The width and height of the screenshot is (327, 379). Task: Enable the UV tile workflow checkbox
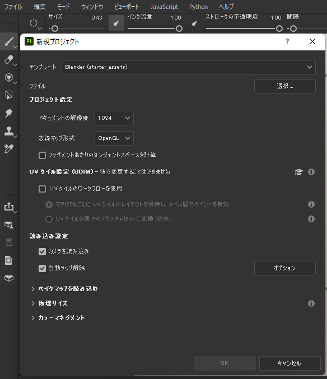tap(43, 189)
